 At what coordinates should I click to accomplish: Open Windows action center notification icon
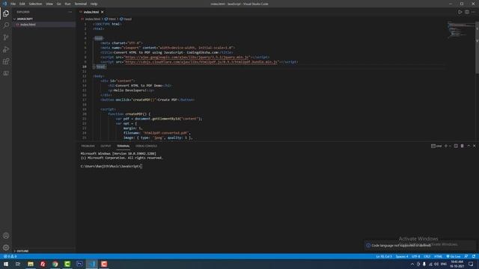pyautogui.click(x=471, y=264)
